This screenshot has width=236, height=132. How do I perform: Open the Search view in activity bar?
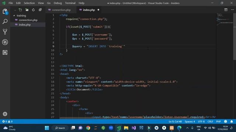(x=5, y=21)
